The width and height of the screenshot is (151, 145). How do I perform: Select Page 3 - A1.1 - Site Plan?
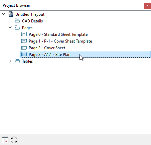pyautogui.click(x=86, y=54)
